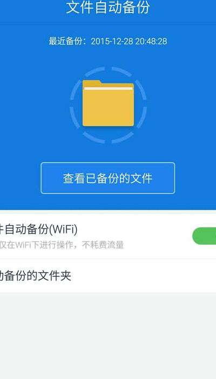Tap the yellow folder icon
Viewport: 216px width, 379px height.
[108, 103]
